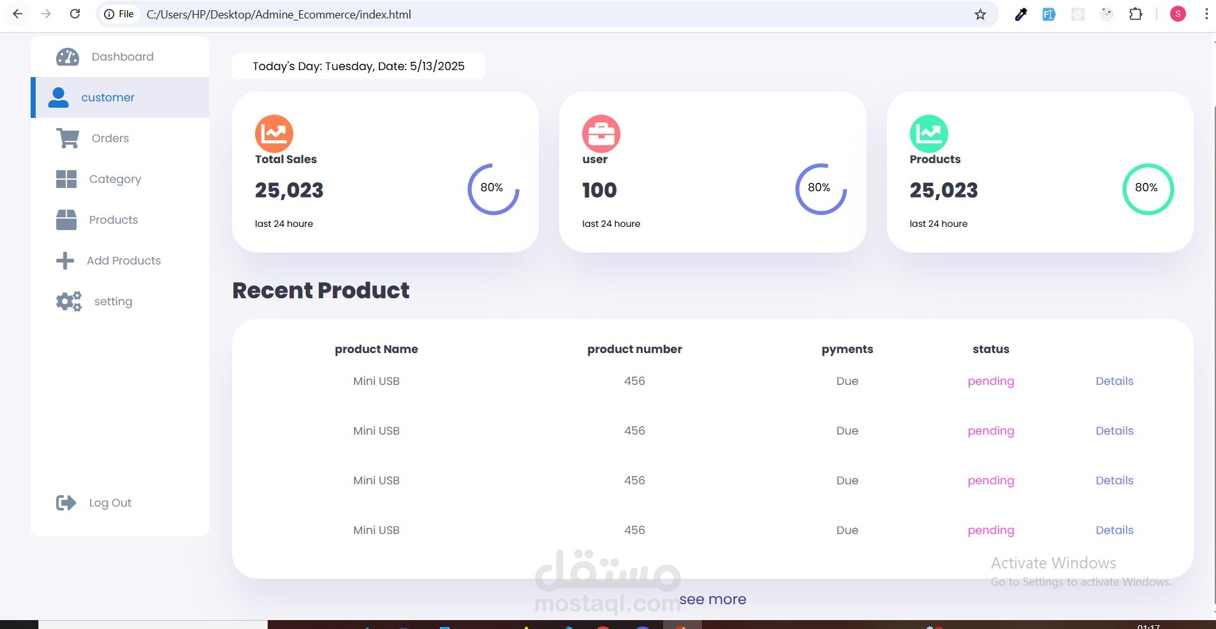The height and width of the screenshot is (629, 1216).
Task: Select the customer menu item
Action: coord(120,98)
